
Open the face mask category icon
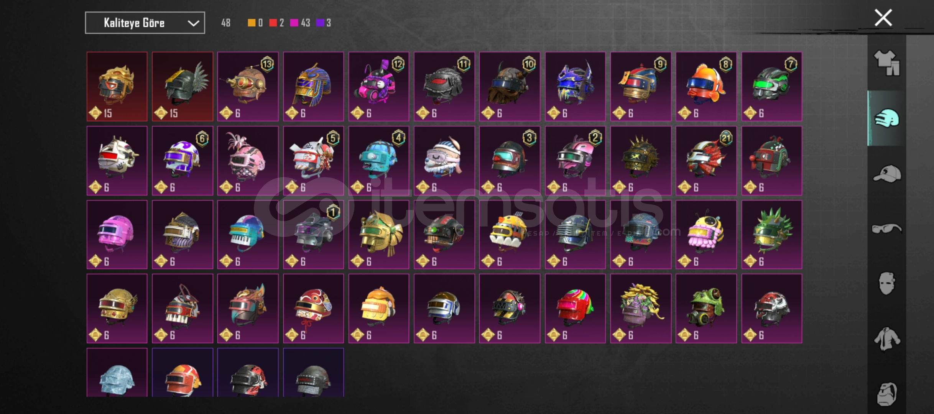click(887, 283)
